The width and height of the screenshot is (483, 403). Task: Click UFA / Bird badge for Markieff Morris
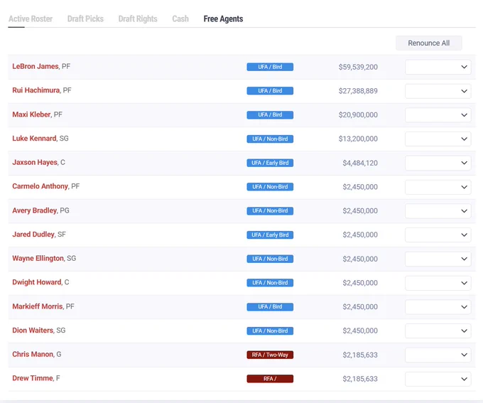coord(270,307)
